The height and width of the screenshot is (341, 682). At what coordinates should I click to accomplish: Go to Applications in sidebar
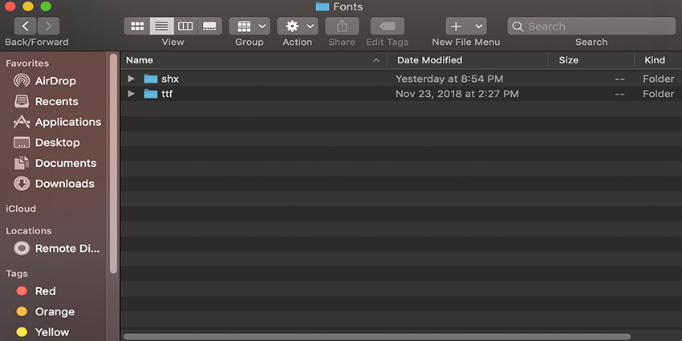coord(67,122)
